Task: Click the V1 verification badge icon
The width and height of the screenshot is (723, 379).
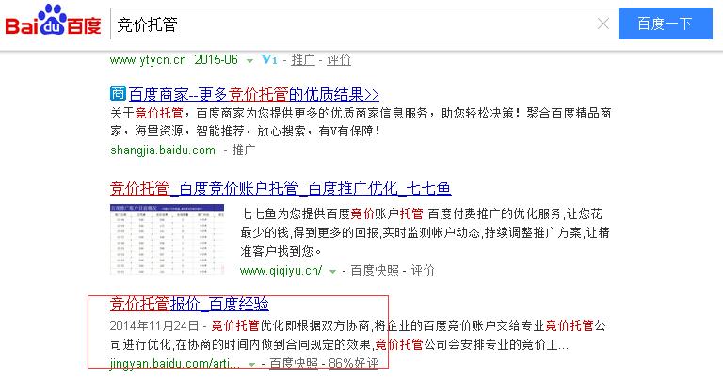Action: point(269,60)
